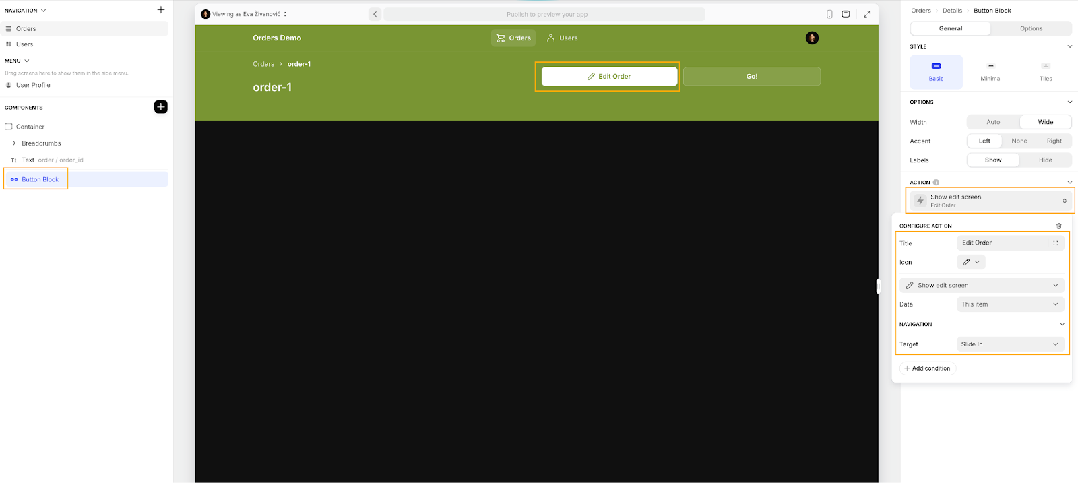Click the back arrow in preview bar
Screen dimensions: 1078x483
pos(375,14)
